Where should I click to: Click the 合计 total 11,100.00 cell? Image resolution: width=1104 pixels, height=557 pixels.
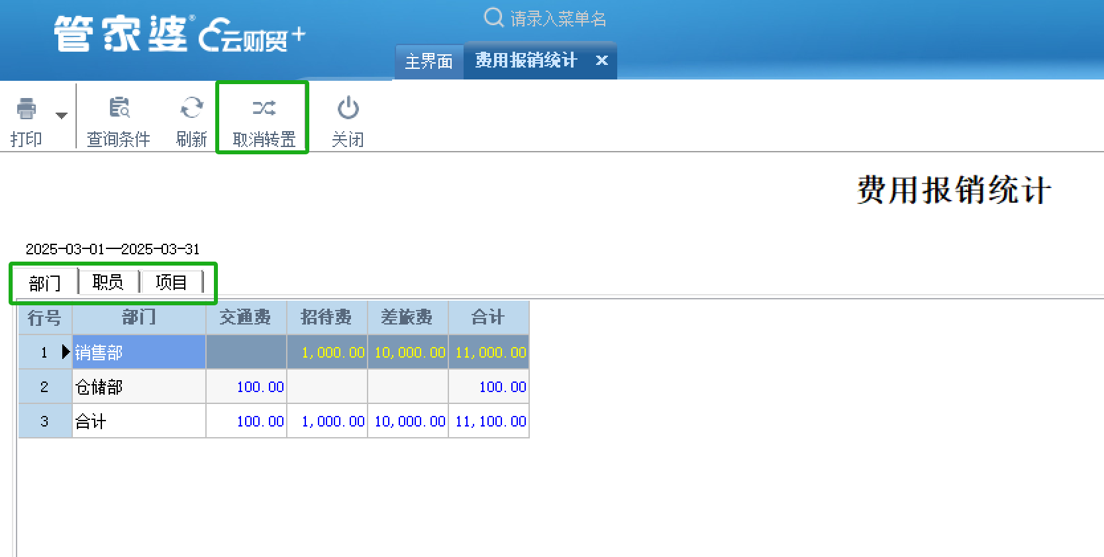(489, 421)
